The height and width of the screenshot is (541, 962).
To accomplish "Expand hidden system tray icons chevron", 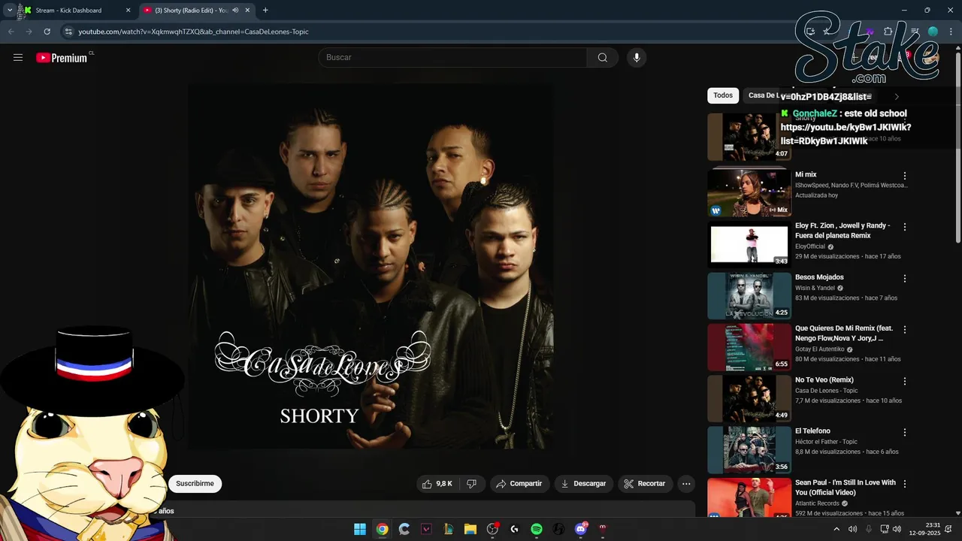I will pyautogui.click(x=836, y=529).
